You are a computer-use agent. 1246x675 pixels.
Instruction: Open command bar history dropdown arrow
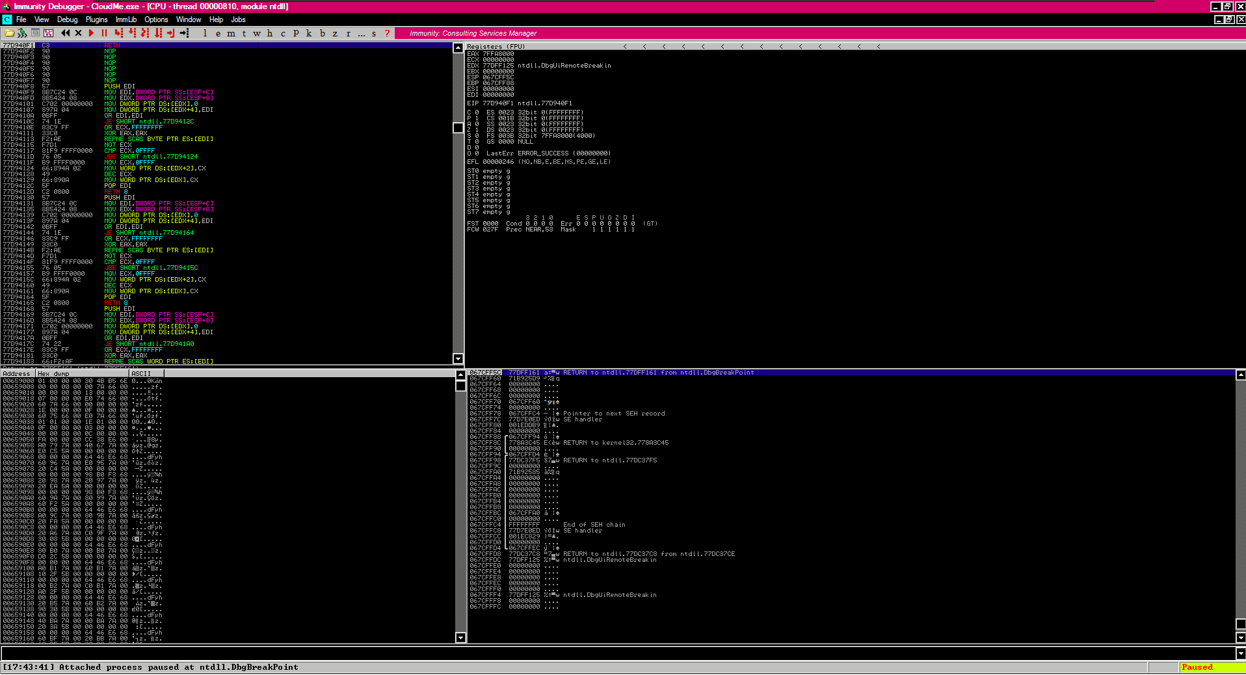pos(1240,654)
